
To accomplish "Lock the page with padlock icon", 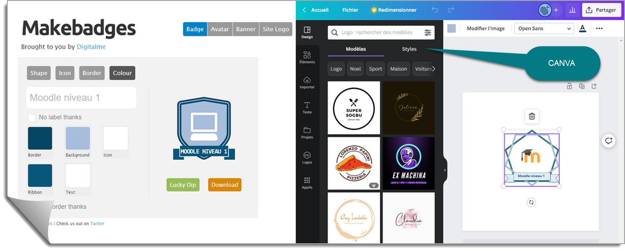I will [569, 86].
